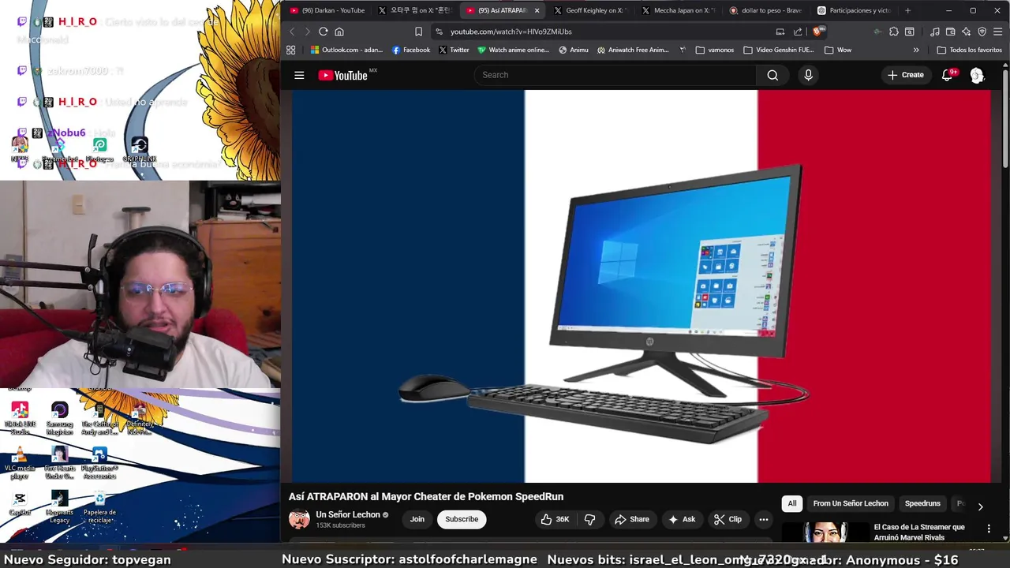Click the YouTube search input field
The width and height of the screenshot is (1010, 568).
[x=615, y=75]
